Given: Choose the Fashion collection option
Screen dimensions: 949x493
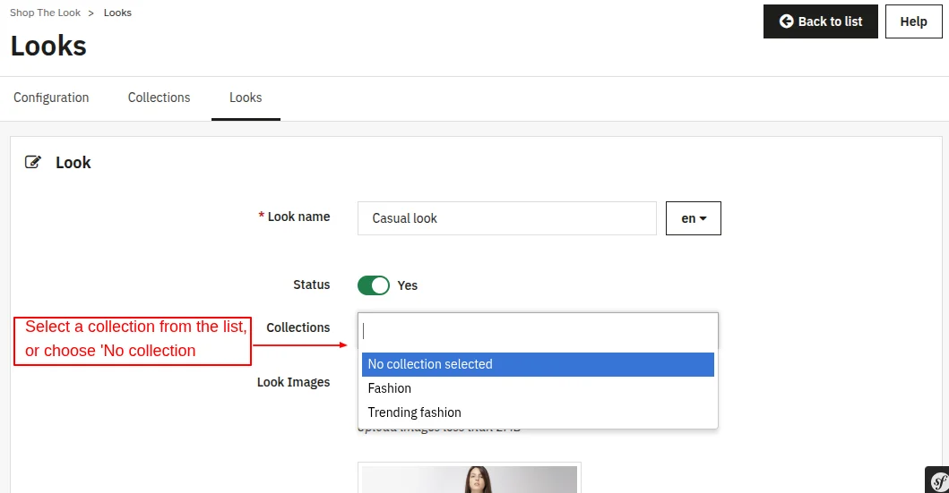Looking at the screenshot, I should (538, 388).
